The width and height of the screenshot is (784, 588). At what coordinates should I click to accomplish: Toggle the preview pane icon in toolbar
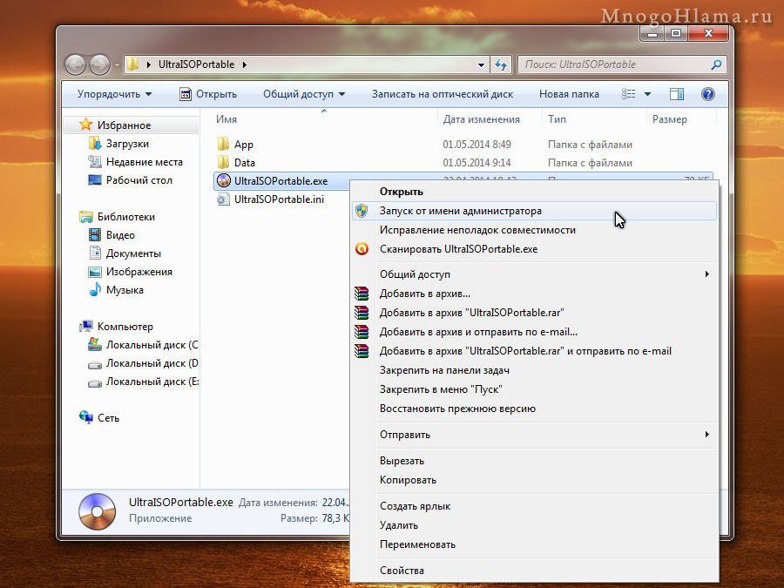677,94
